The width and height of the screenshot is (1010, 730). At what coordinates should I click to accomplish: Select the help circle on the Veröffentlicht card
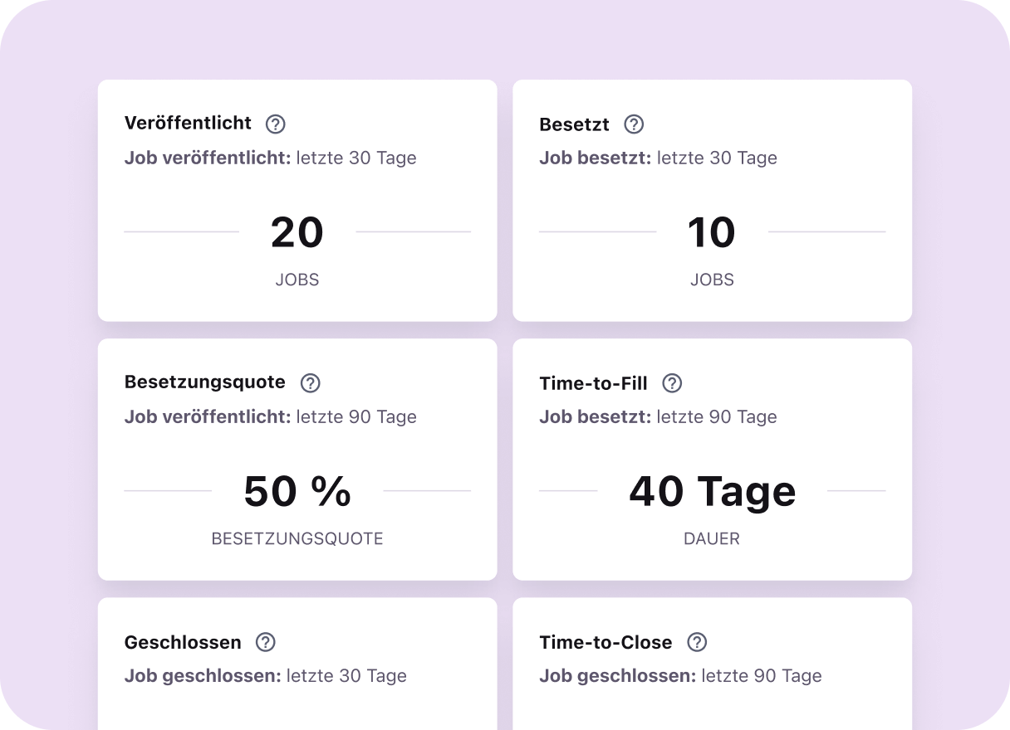coord(274,124)
